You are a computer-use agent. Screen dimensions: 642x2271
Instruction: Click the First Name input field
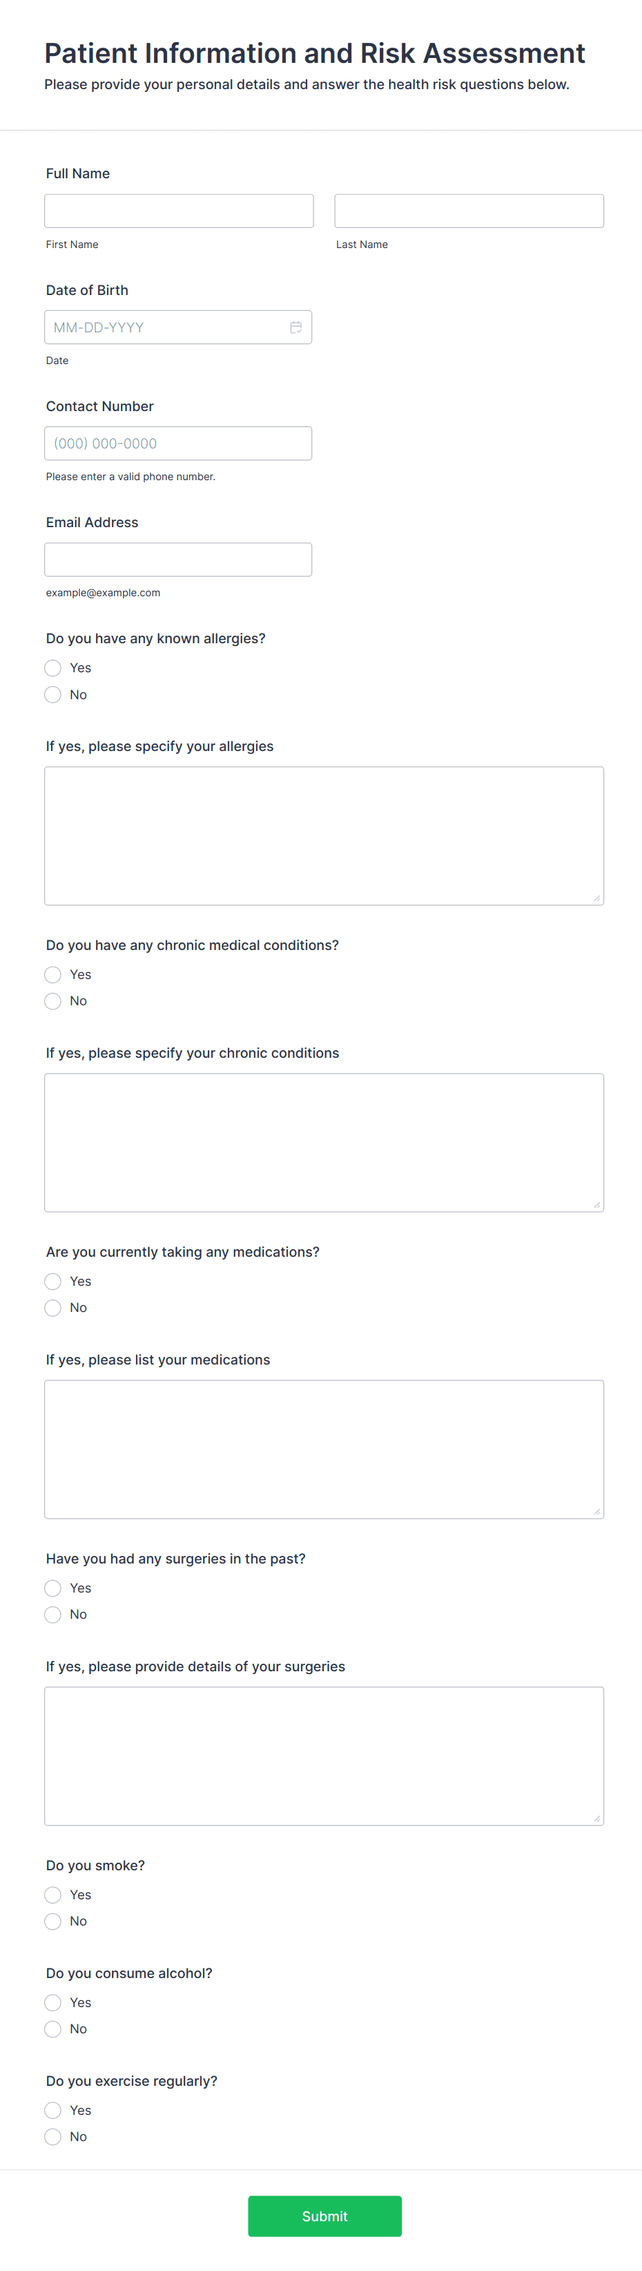[179, 210]
